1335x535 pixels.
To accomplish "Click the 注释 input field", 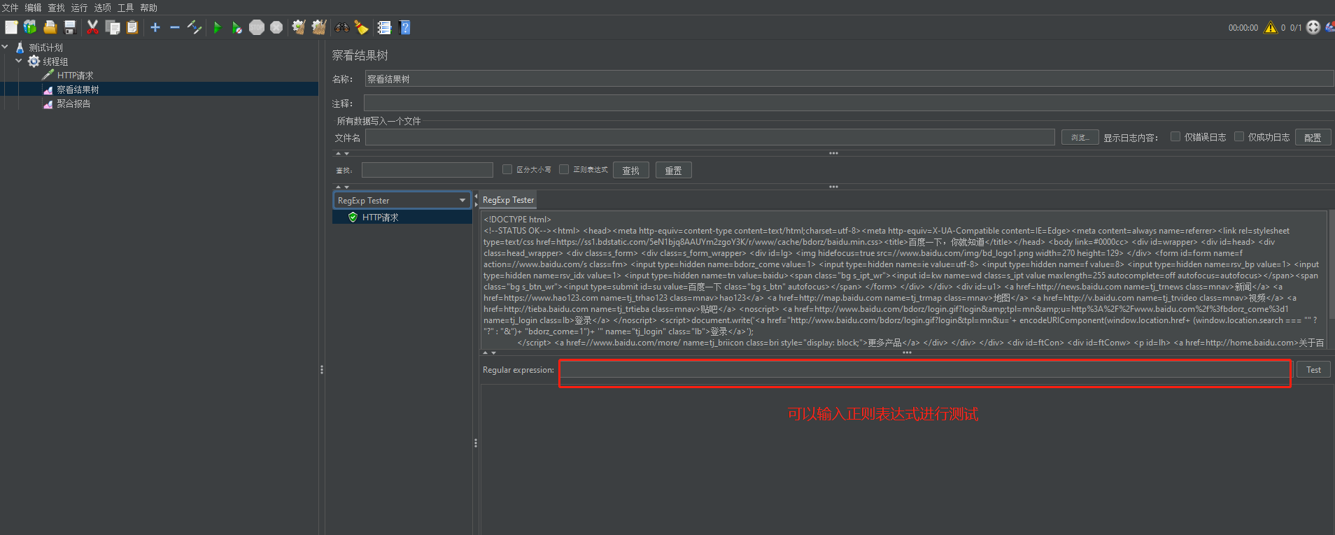I will pos(849,103).
